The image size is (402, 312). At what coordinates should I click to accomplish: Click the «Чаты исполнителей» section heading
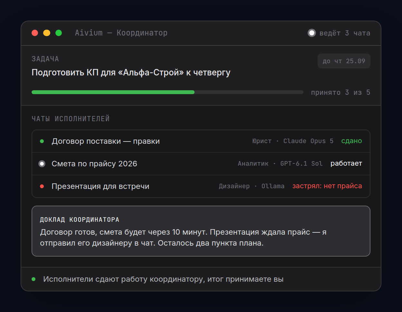71,119
